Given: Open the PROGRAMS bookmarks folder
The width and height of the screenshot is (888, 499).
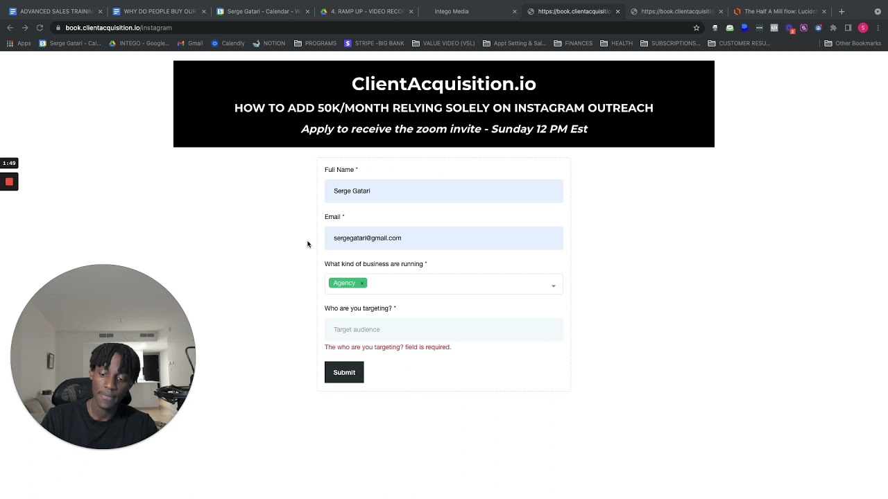Looking at the screenshot, I should 315,43.
